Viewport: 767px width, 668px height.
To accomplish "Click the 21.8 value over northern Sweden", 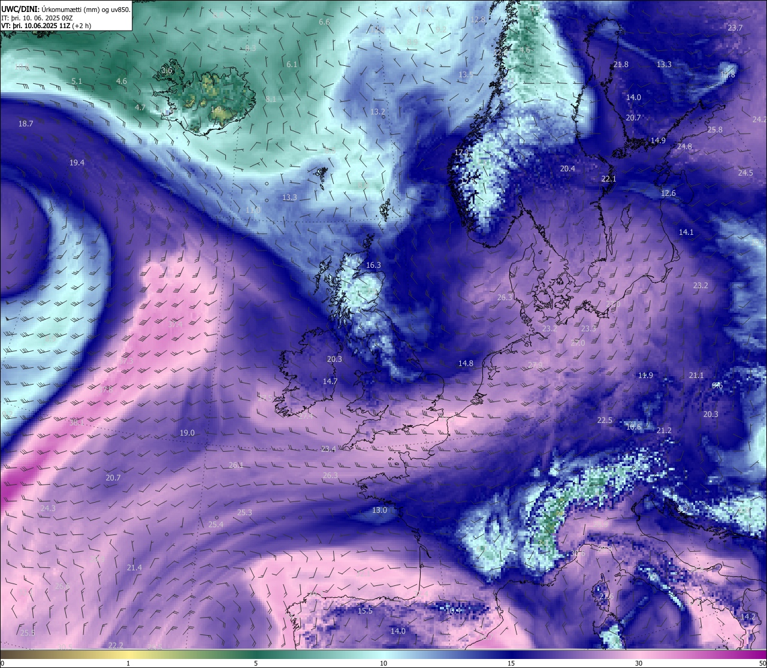I will pos(621,64).
